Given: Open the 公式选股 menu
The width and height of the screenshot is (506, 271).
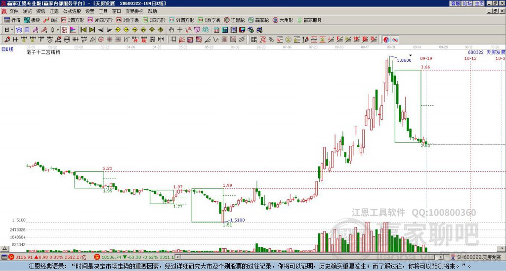Looking at the screenshot, I should point(72,11).
